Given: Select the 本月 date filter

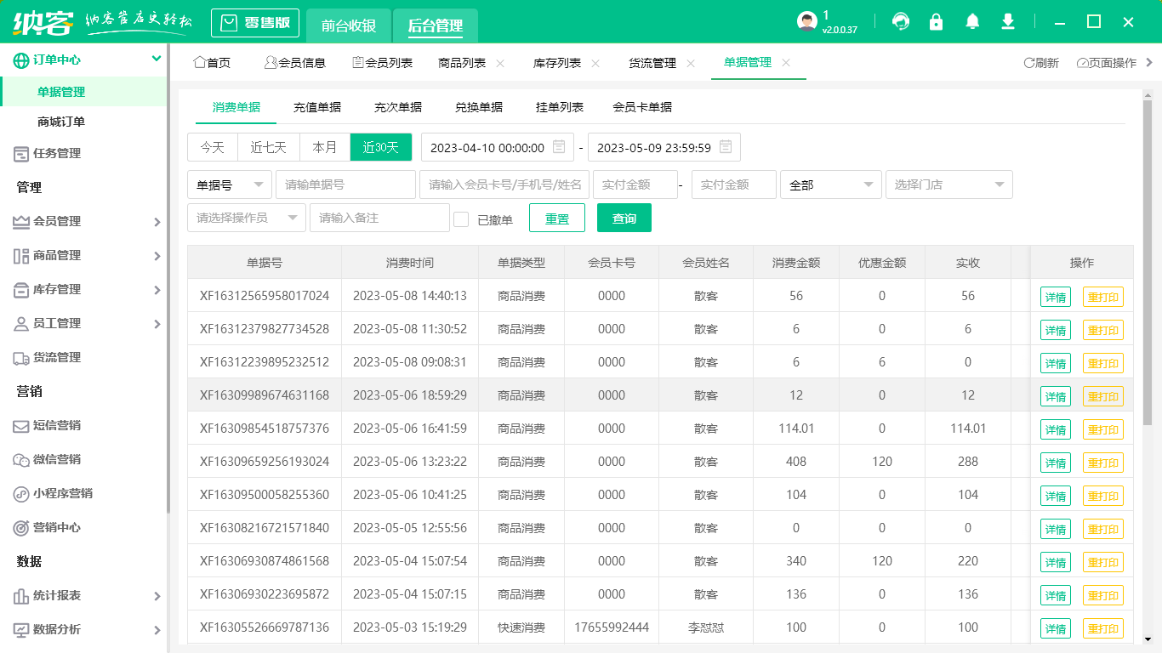Looking at the screenshot, I should pyautogui.click(x=324, y=147).
